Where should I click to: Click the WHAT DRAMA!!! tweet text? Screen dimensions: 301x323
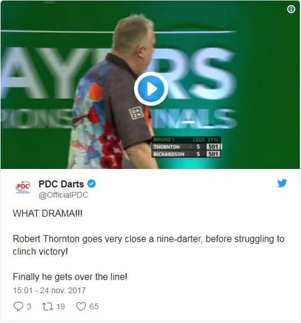(x=48, y=214)
